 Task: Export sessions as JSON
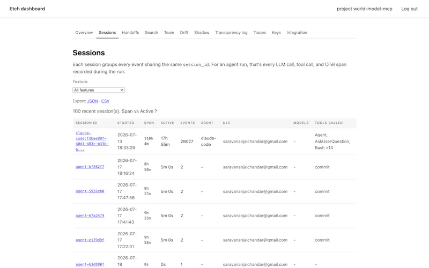(x=92, y=101)
